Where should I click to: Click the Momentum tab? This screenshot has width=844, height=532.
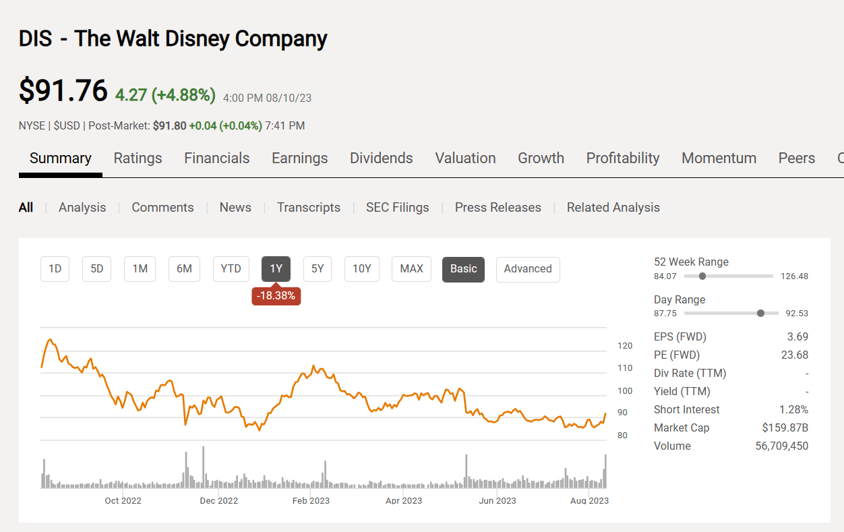(x=719, y=158)
